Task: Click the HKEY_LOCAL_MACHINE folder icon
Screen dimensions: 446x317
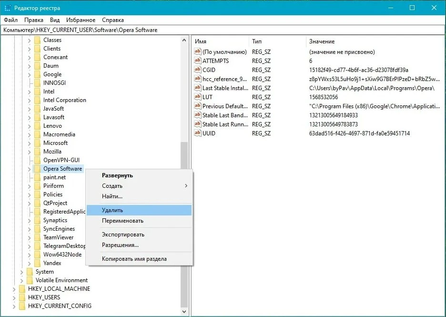Action: 22,289
